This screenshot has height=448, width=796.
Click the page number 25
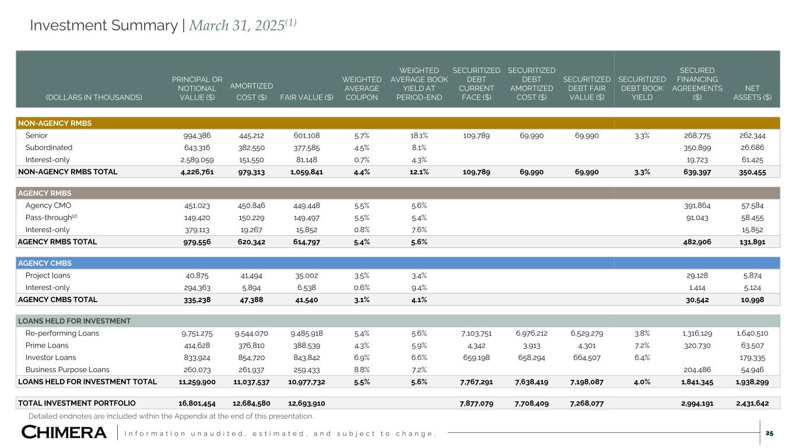[769, 433]
